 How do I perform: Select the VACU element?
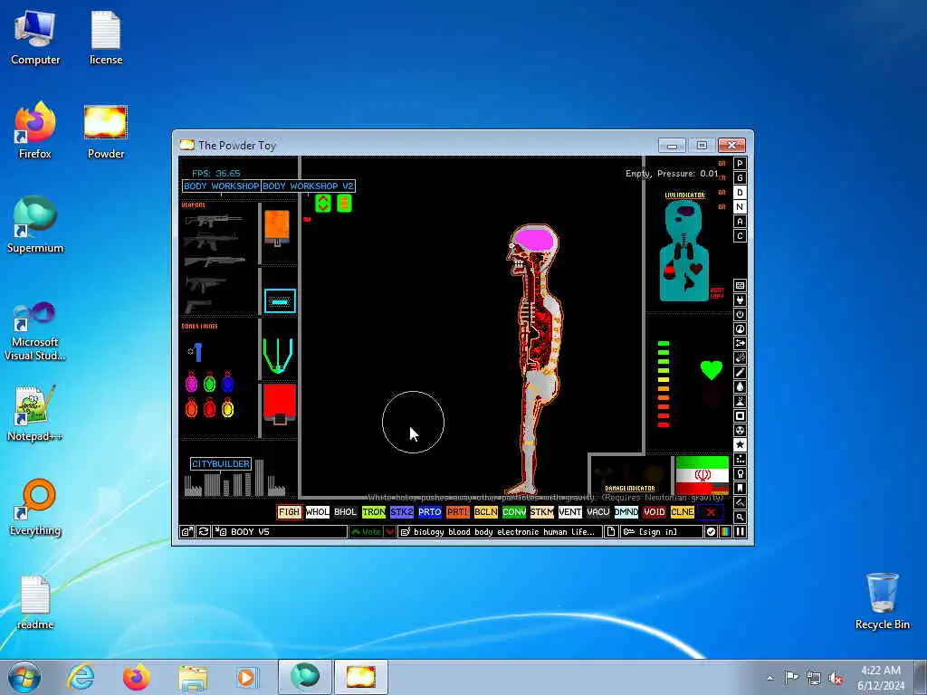tap(598, 512)
